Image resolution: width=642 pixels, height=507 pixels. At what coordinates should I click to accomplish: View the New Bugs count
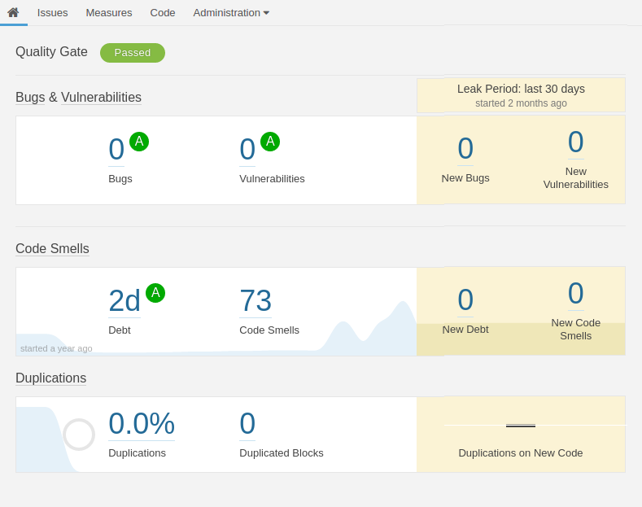(x=465, y=149)
